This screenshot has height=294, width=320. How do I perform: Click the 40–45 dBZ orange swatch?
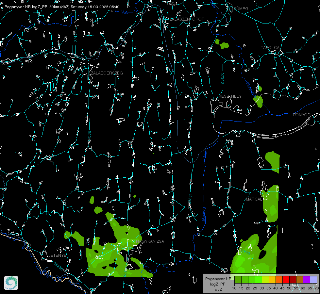tap(279, 280)
